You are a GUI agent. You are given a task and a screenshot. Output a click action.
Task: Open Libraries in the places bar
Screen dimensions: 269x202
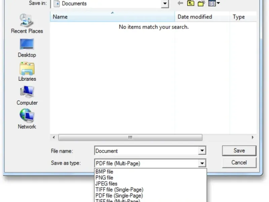point(27,72)
